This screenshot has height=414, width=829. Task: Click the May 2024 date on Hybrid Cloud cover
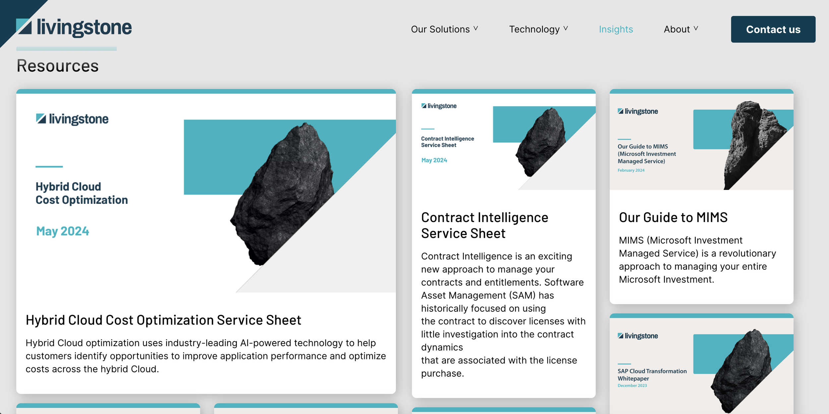63,231
